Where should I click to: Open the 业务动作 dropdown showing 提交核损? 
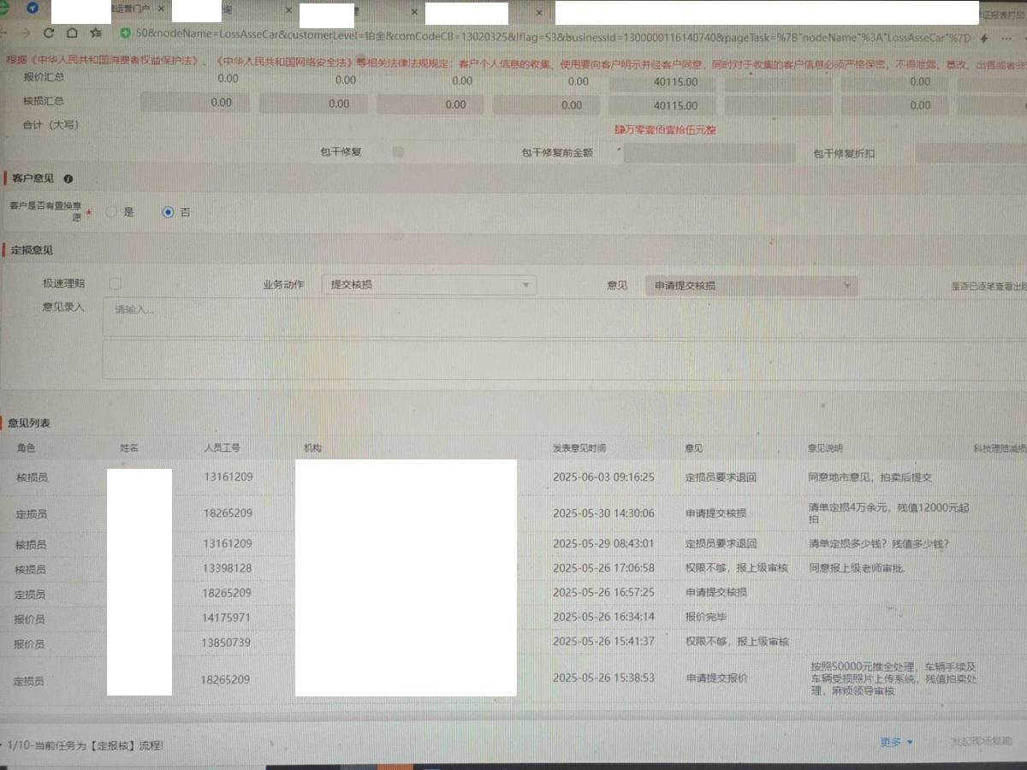[x=429, y=285]
